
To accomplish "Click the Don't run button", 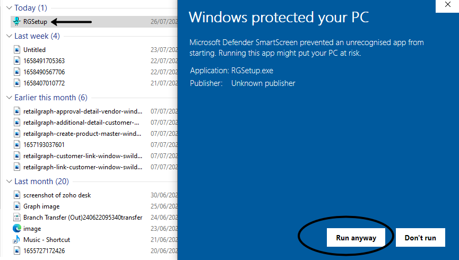I will [x=420, y=238].
